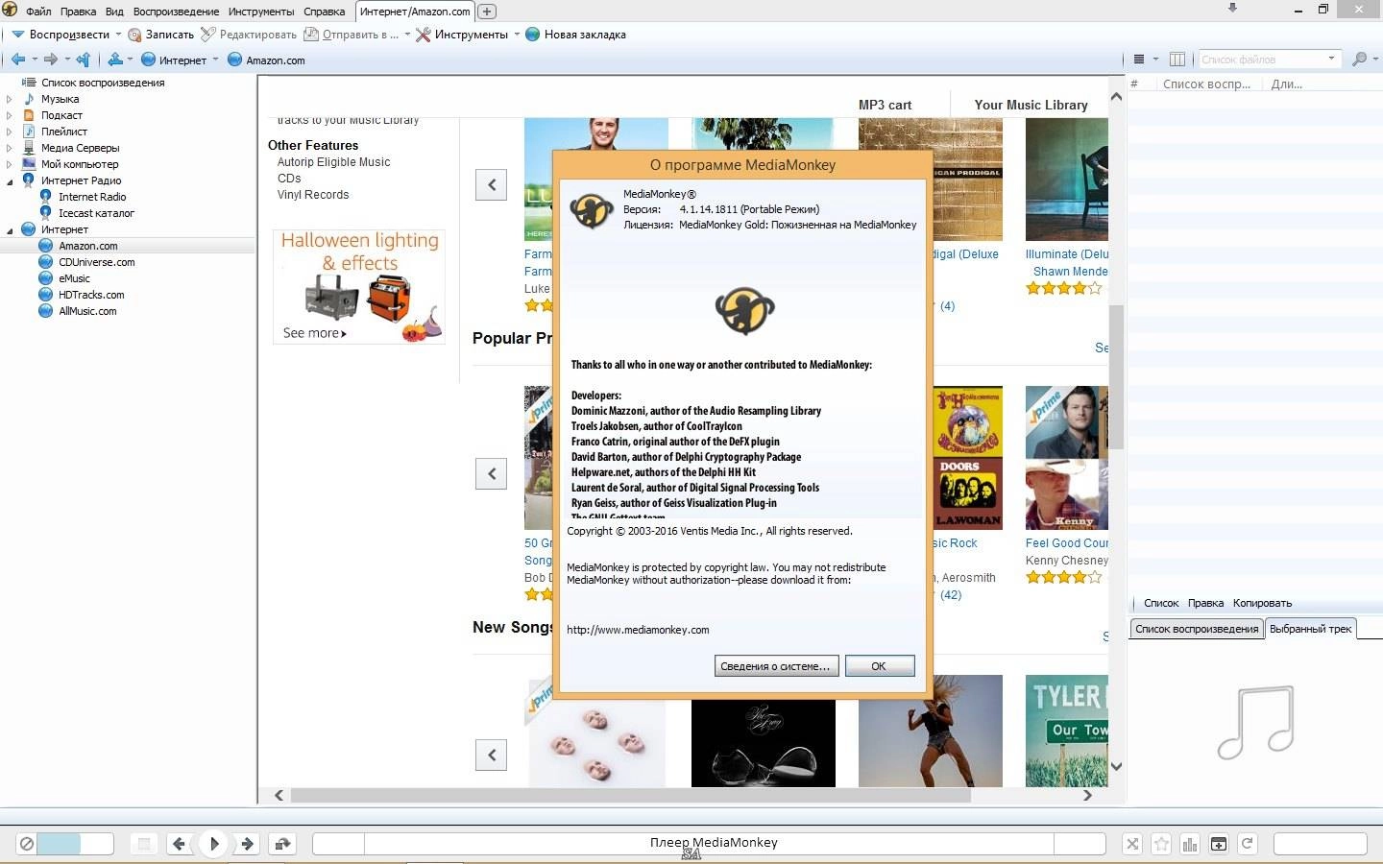Open the Правка menu

point(78,12)
